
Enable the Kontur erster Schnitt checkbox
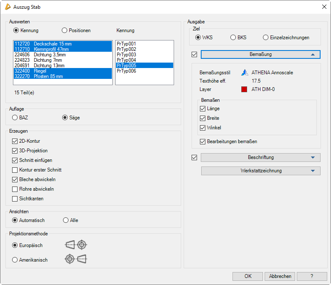pyautogui.click(x=15, y=170)
